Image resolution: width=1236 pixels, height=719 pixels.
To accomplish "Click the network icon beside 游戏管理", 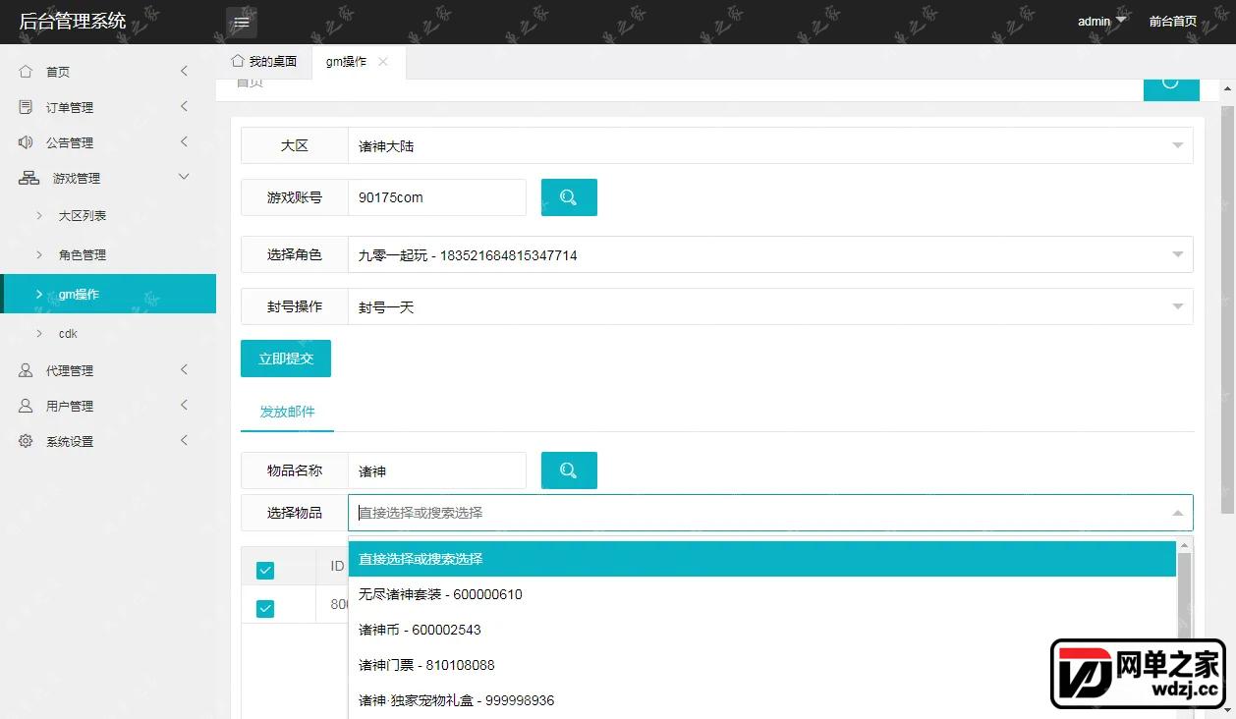I will click(x=29, y=178).
